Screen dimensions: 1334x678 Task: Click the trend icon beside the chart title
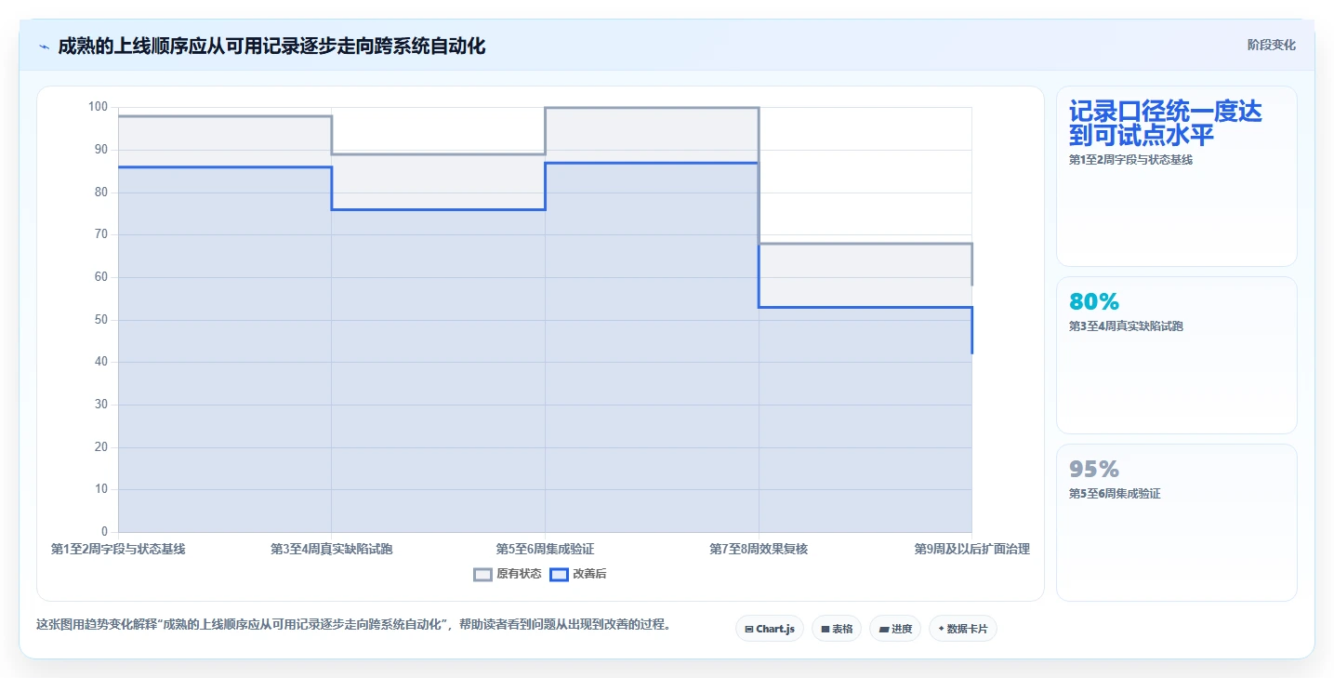click(44, 47)
